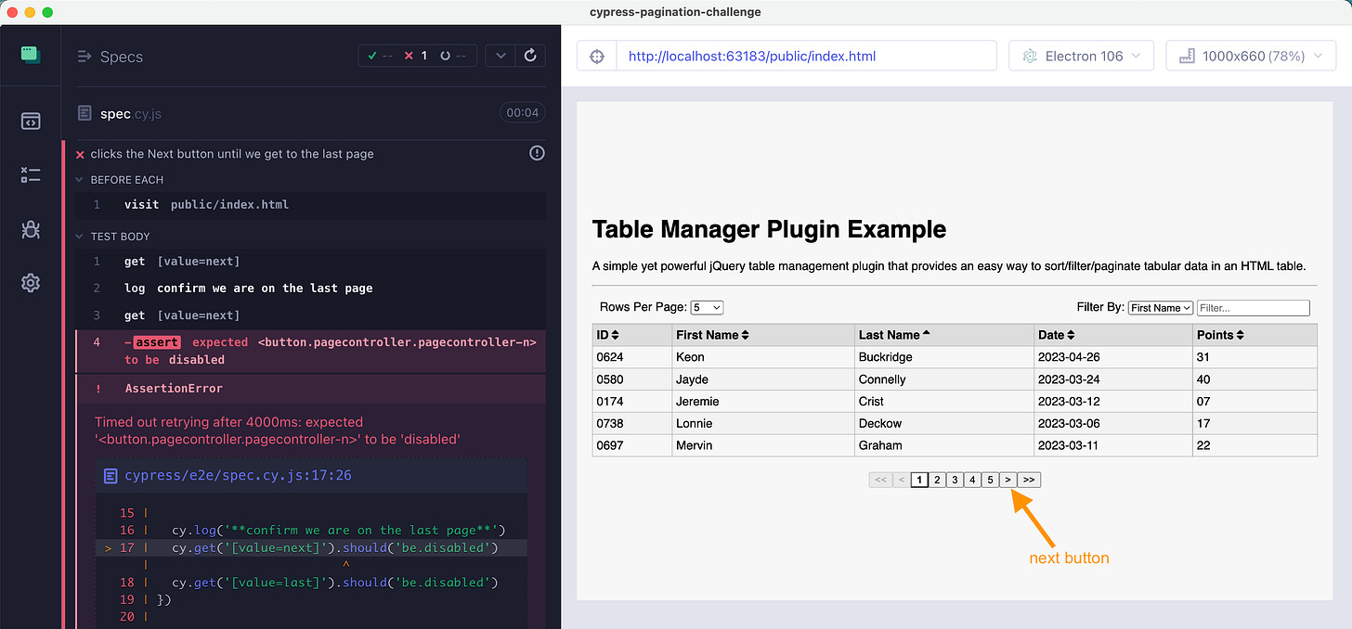Open the Specs page icon in sidebar
Image resolution: width=1352 pixels, height=629 pixels.
(x=31, y=122)
